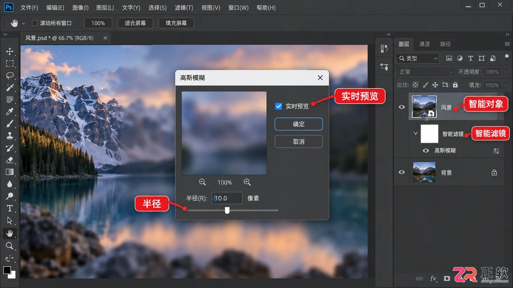Open the 正常 blend mode dropdown
Screen dimensions: 513x288
(425, 72)
